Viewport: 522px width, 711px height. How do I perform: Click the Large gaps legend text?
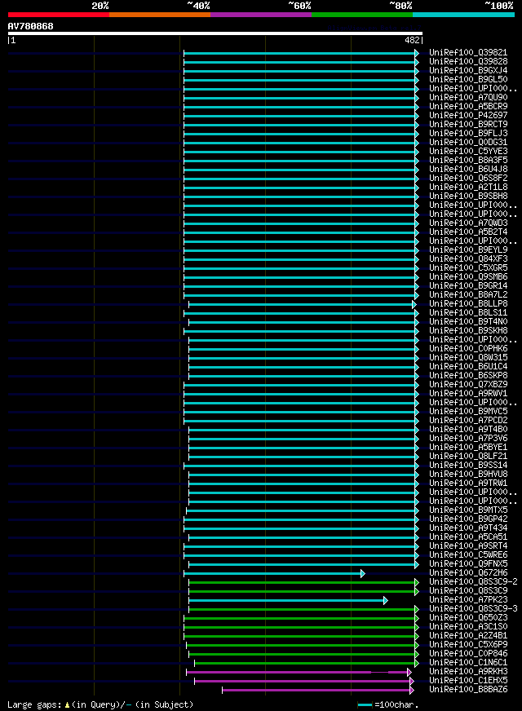100,704
